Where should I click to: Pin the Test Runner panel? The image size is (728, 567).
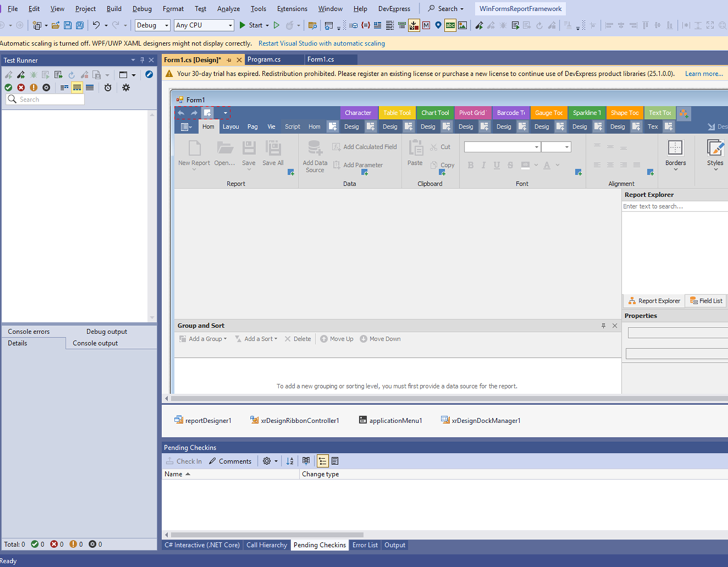143,60
